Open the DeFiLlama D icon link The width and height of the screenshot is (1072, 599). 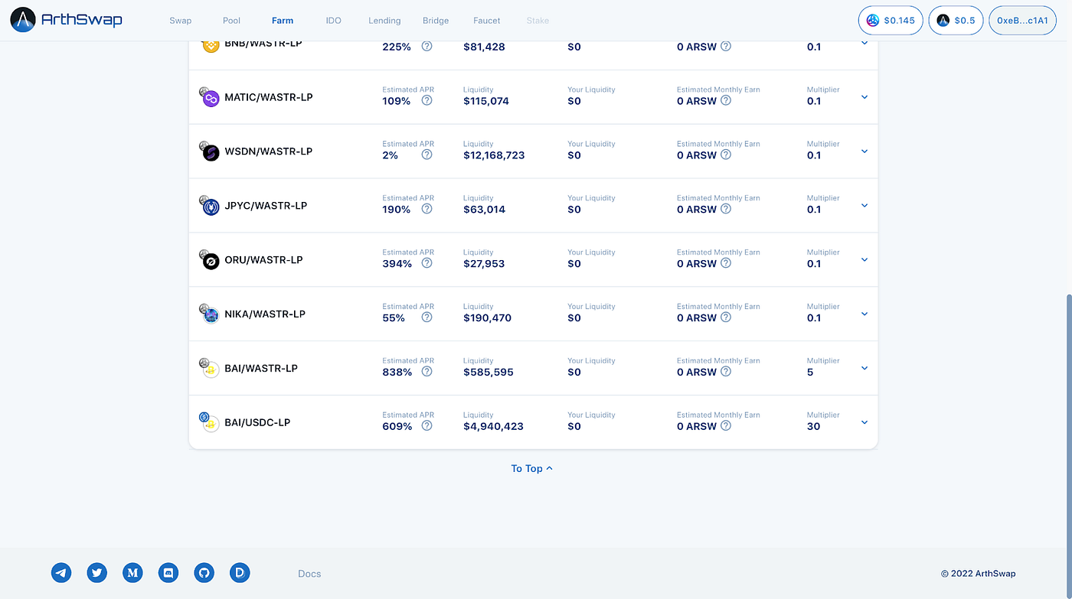click(240, 572)
